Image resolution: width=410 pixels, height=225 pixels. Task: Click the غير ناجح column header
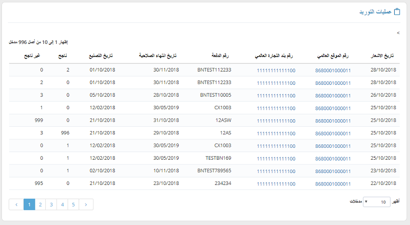point(32,56)
